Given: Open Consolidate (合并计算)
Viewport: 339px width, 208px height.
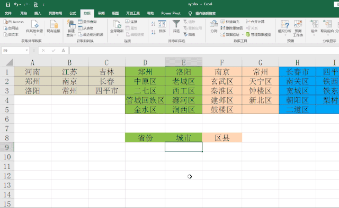Looking at the screenshot, I should point(255,22).
